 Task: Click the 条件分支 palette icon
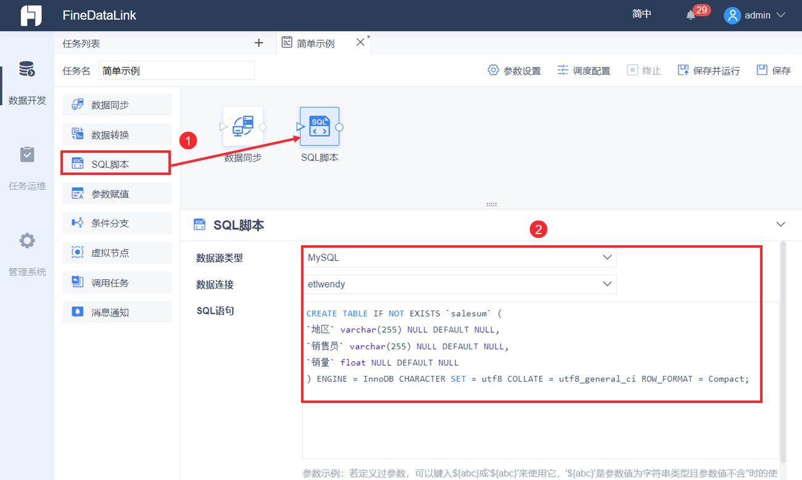tap(78, 223)
